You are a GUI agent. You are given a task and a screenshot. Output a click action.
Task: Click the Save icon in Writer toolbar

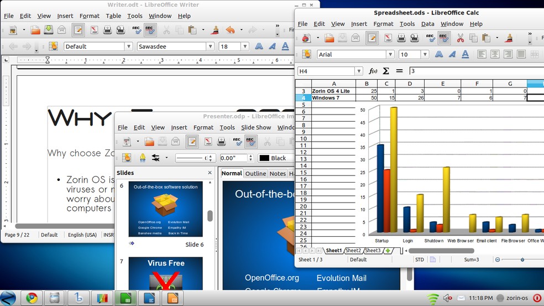click(x=48, y=30)
